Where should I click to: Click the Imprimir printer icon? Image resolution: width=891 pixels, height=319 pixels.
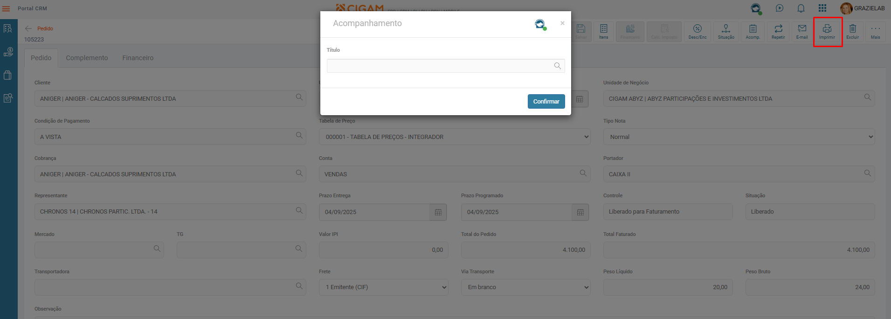tap(827, 31)
